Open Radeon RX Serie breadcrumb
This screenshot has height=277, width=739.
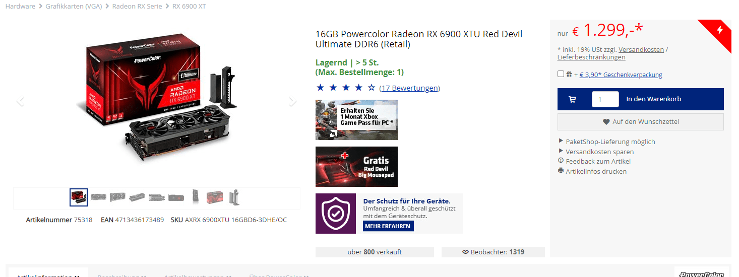pyautogui.click(x=137, y=7)
